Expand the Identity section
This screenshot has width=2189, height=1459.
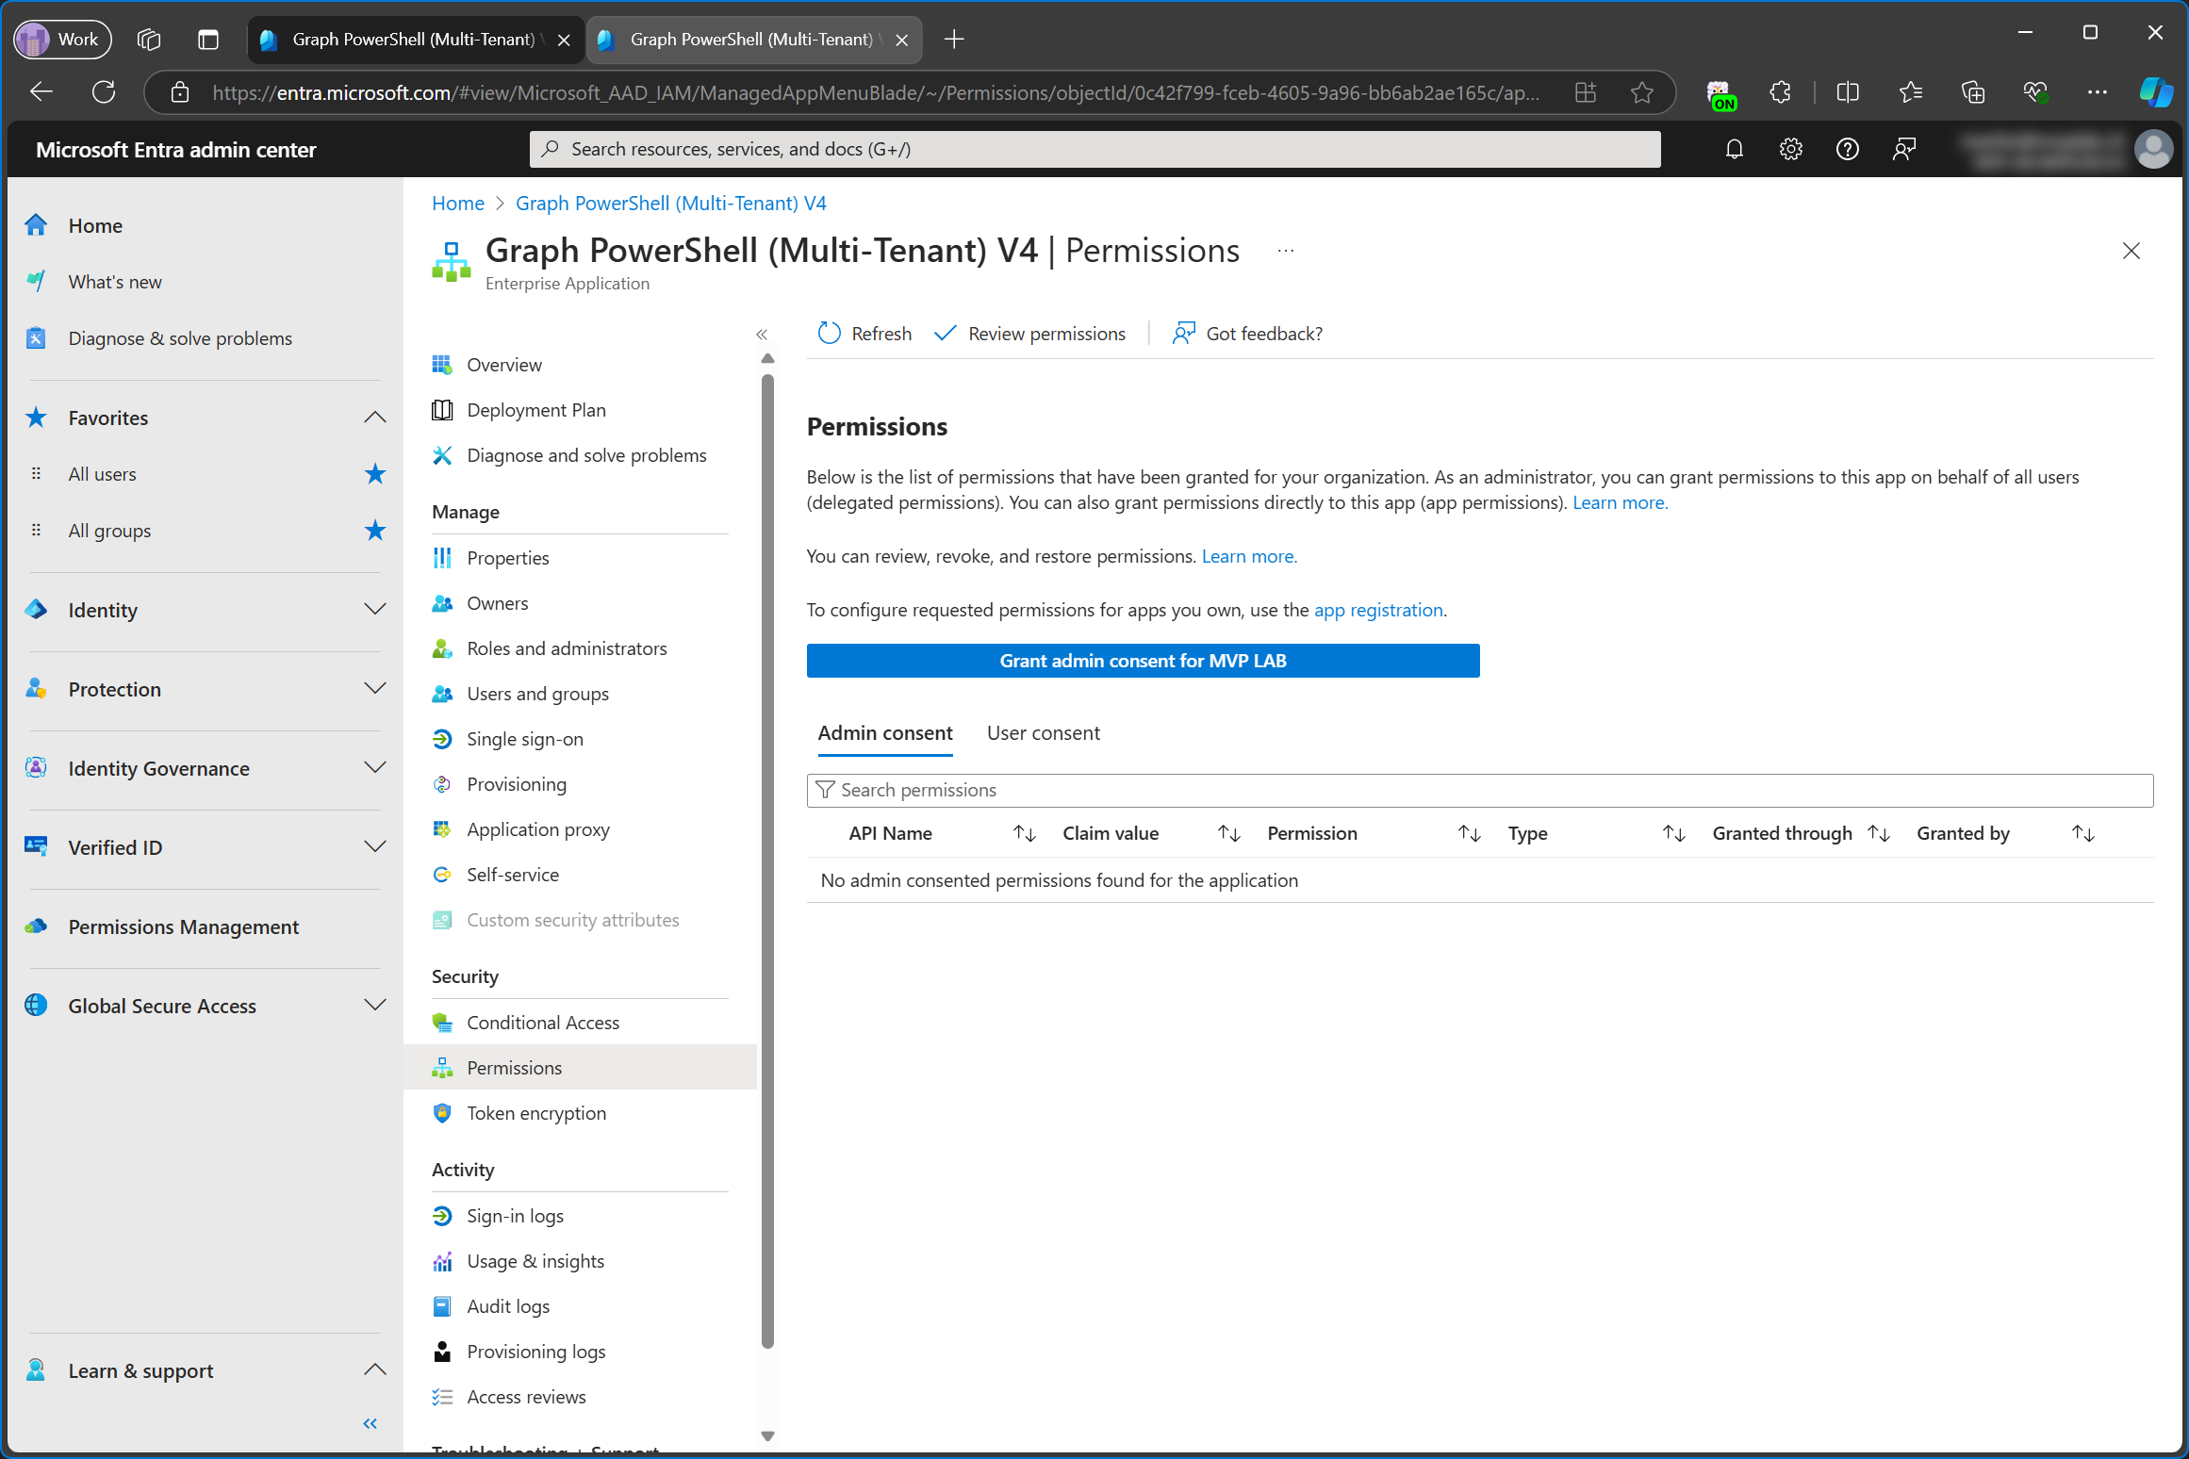(x=375, y=610)
